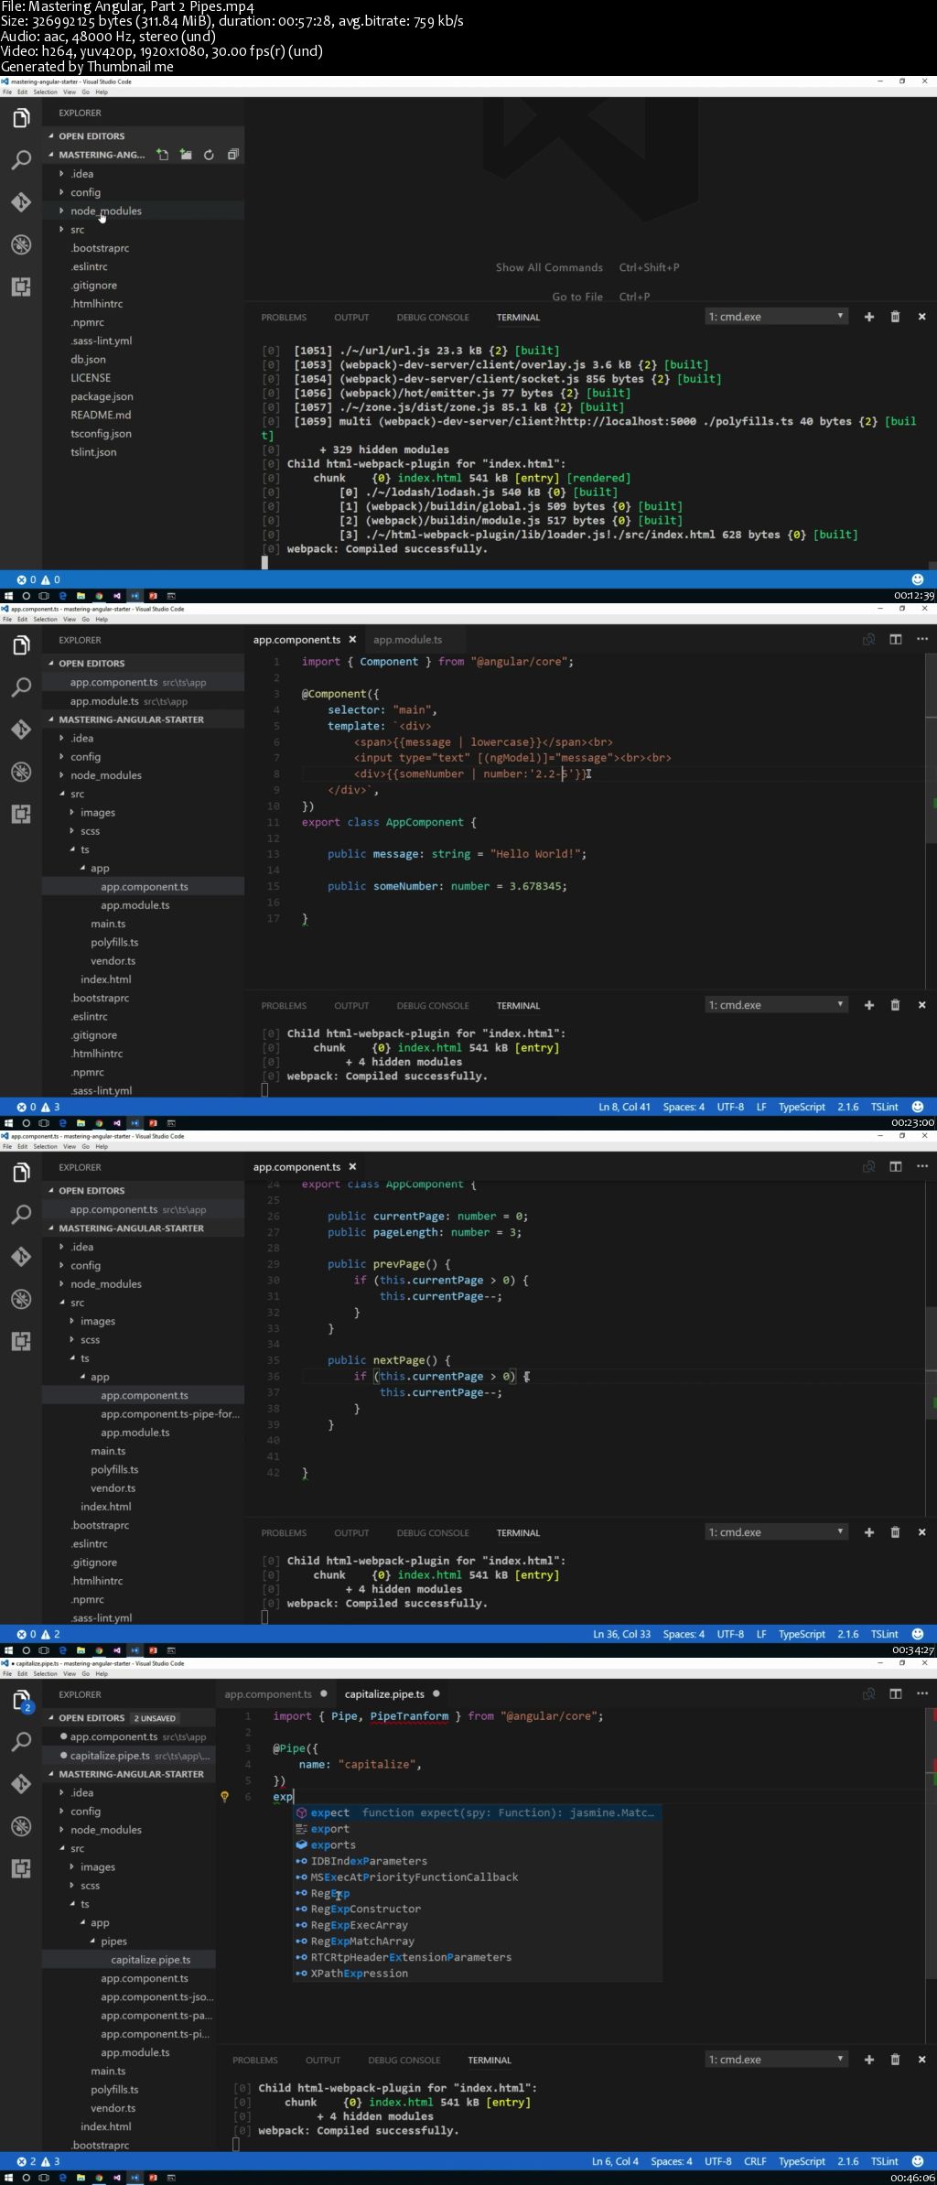Expand config folder in the 00:34:27 frame
This screenshot has height=2185, width=937.
85,1266
